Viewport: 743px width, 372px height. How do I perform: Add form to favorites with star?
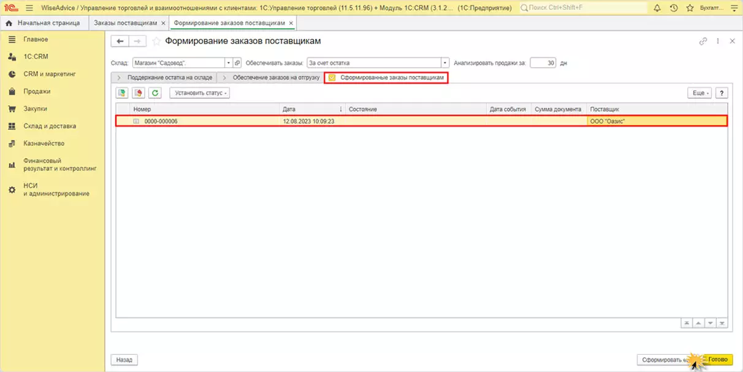(156, 41)
